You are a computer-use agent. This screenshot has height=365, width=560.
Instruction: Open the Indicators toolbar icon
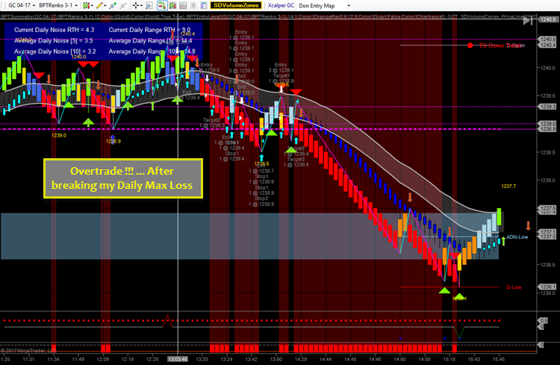[x=183, y=5]
